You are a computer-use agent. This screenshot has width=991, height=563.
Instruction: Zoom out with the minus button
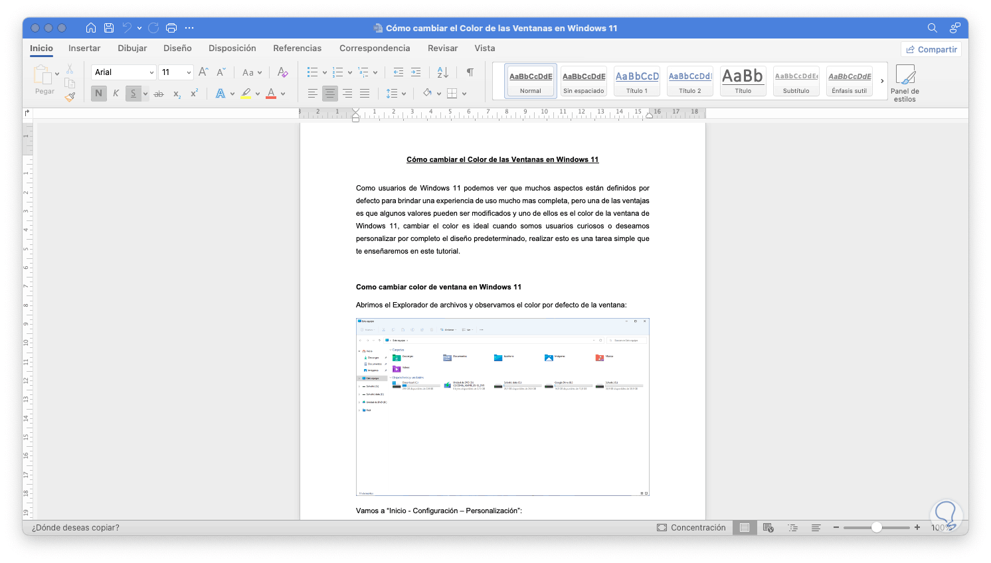836,528
